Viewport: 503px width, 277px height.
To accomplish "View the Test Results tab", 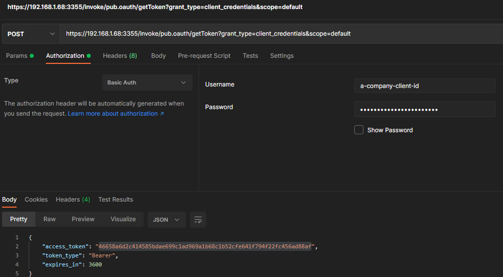I will (x=115, y=200).
